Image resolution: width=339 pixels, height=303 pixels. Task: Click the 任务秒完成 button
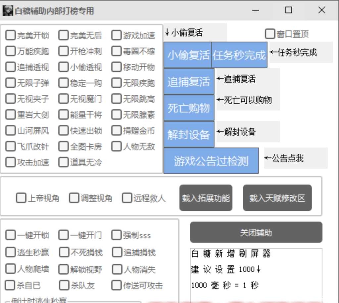239,55
